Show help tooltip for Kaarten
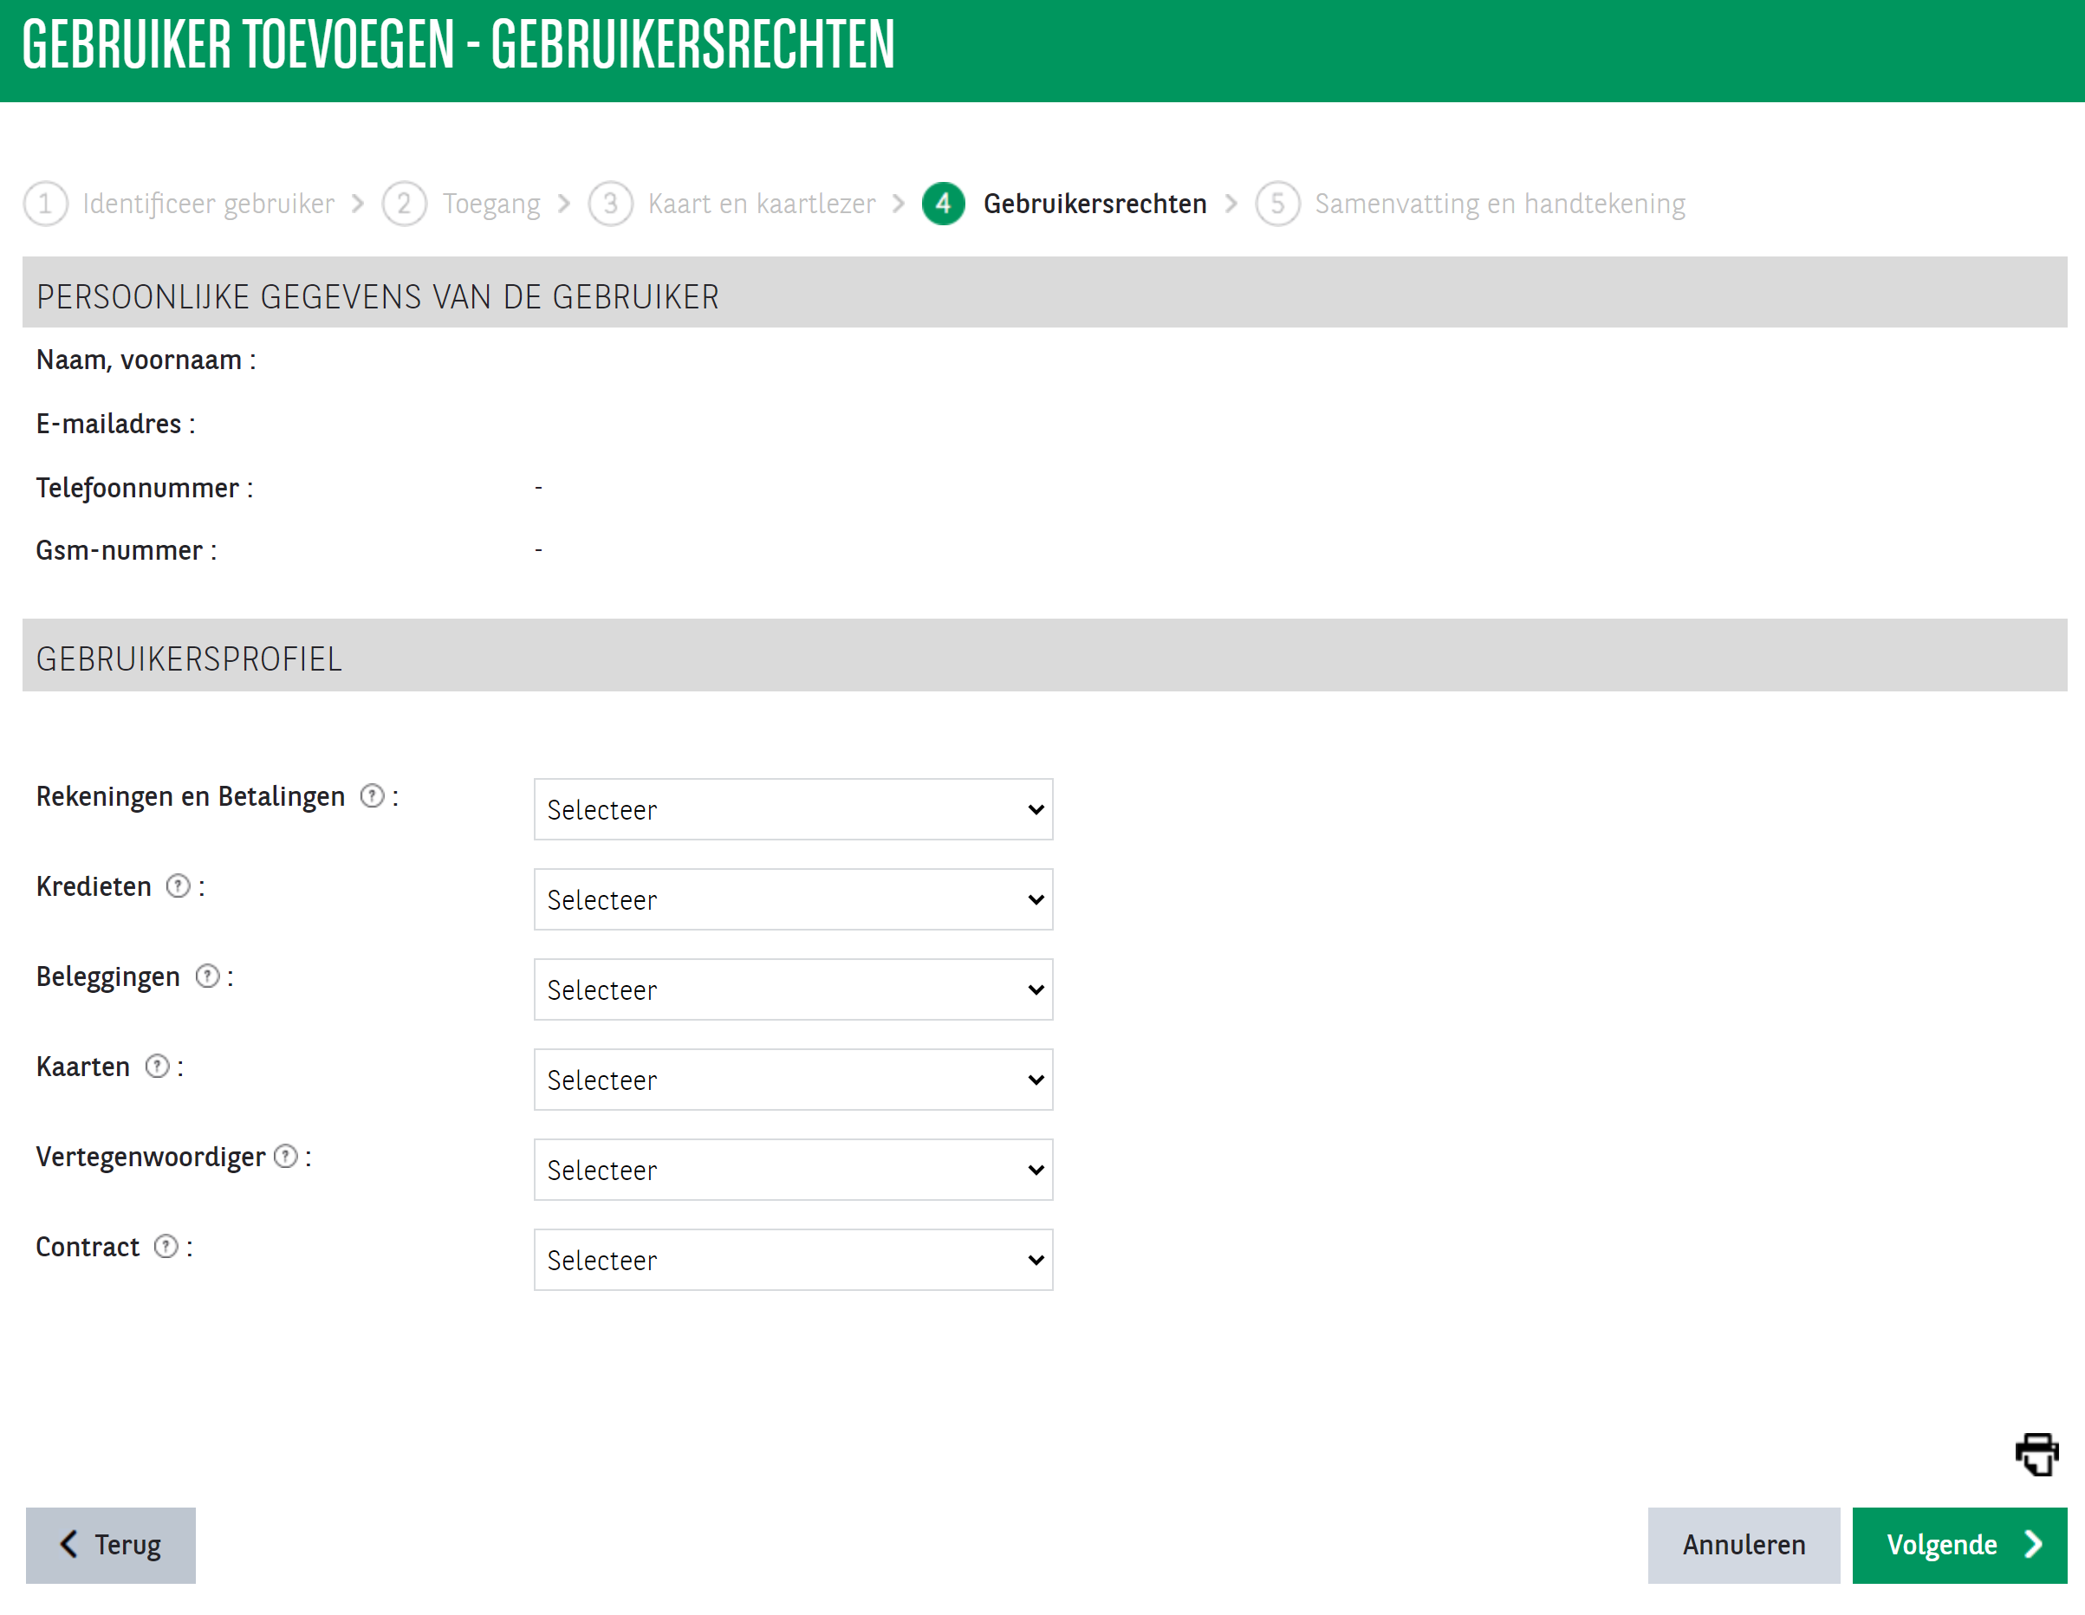The image size is (2085, 1615). 157,1067
